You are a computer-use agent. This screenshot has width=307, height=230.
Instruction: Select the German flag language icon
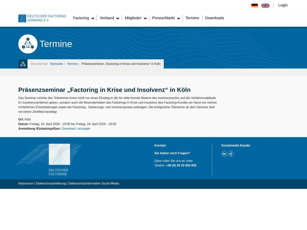(x=255, y=5)
